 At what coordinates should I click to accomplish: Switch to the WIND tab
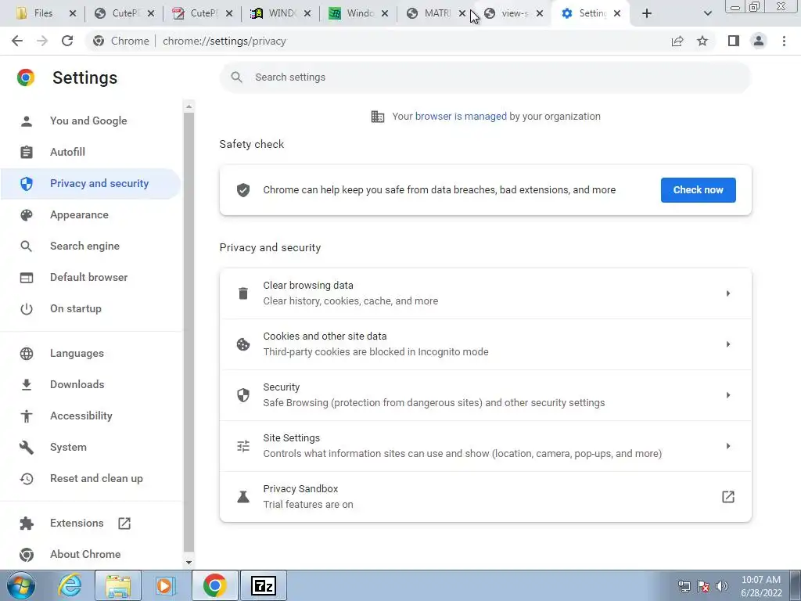273,13
